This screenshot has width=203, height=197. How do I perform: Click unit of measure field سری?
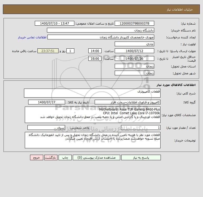[46, 127]
